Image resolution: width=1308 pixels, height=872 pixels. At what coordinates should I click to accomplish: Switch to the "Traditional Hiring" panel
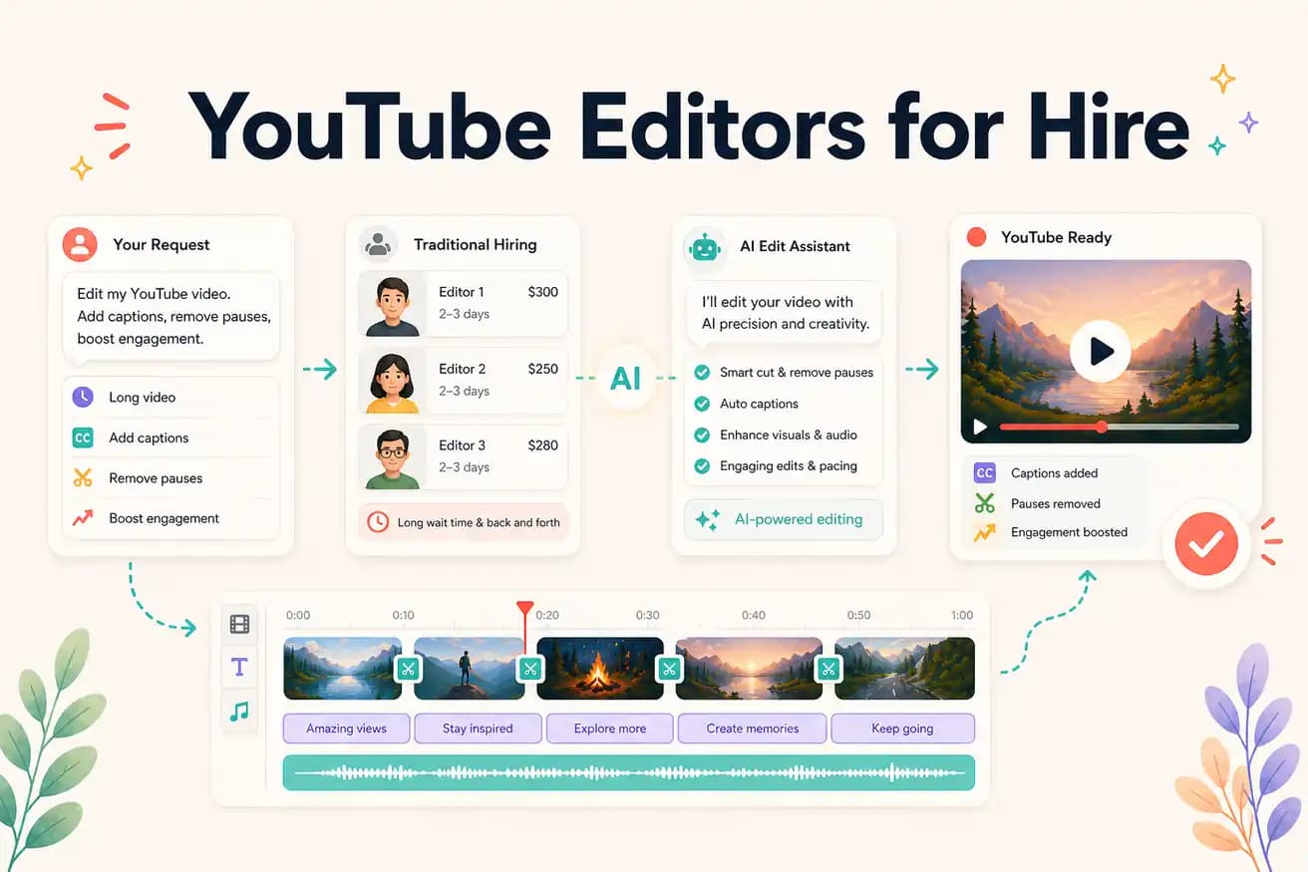coord(478,243)
